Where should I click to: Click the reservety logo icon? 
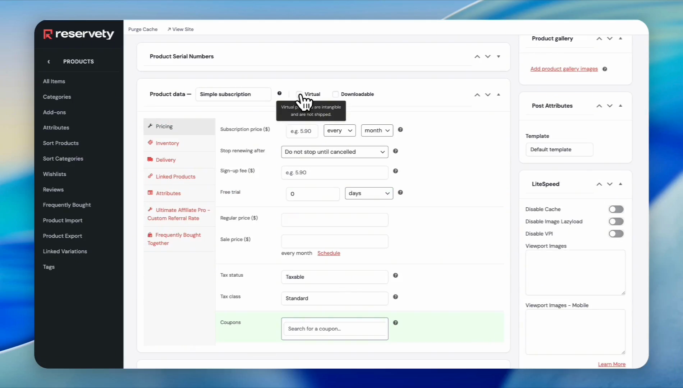coord(48,34)
